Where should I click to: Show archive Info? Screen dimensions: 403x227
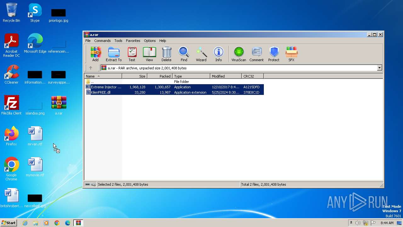(219, 54)
